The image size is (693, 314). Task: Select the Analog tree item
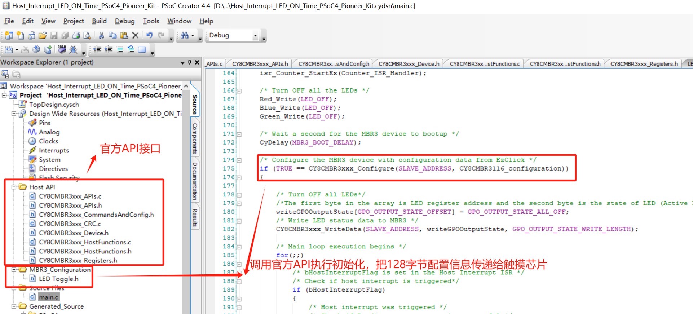click(x=49, y=132)
